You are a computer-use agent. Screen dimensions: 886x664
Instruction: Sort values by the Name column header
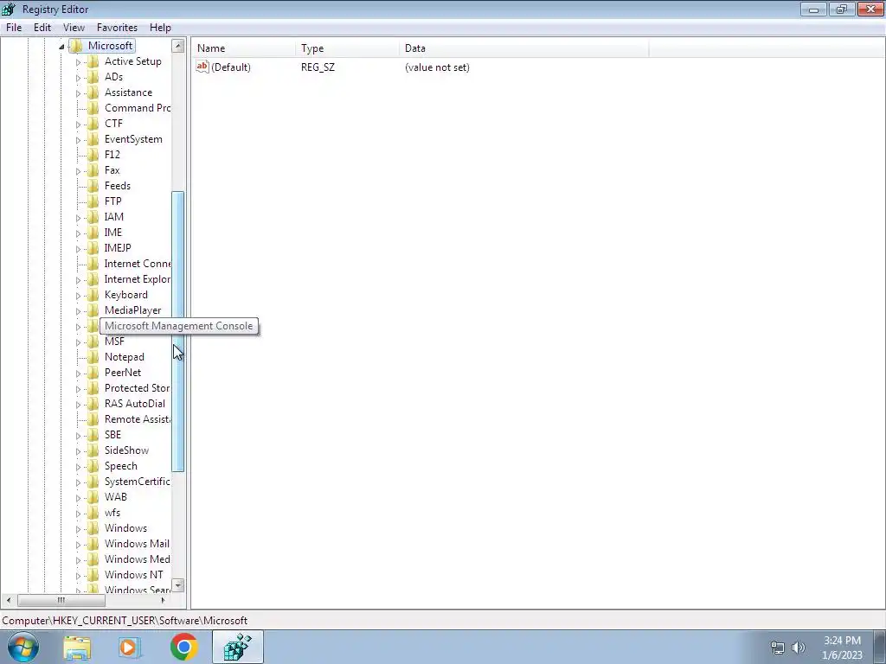pos(243,48)
